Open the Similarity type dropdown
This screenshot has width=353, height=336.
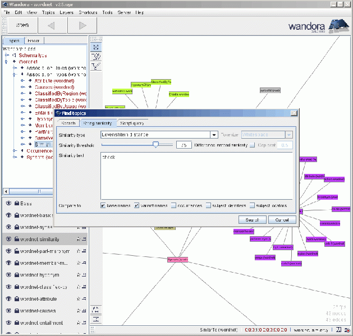point(214,135)
